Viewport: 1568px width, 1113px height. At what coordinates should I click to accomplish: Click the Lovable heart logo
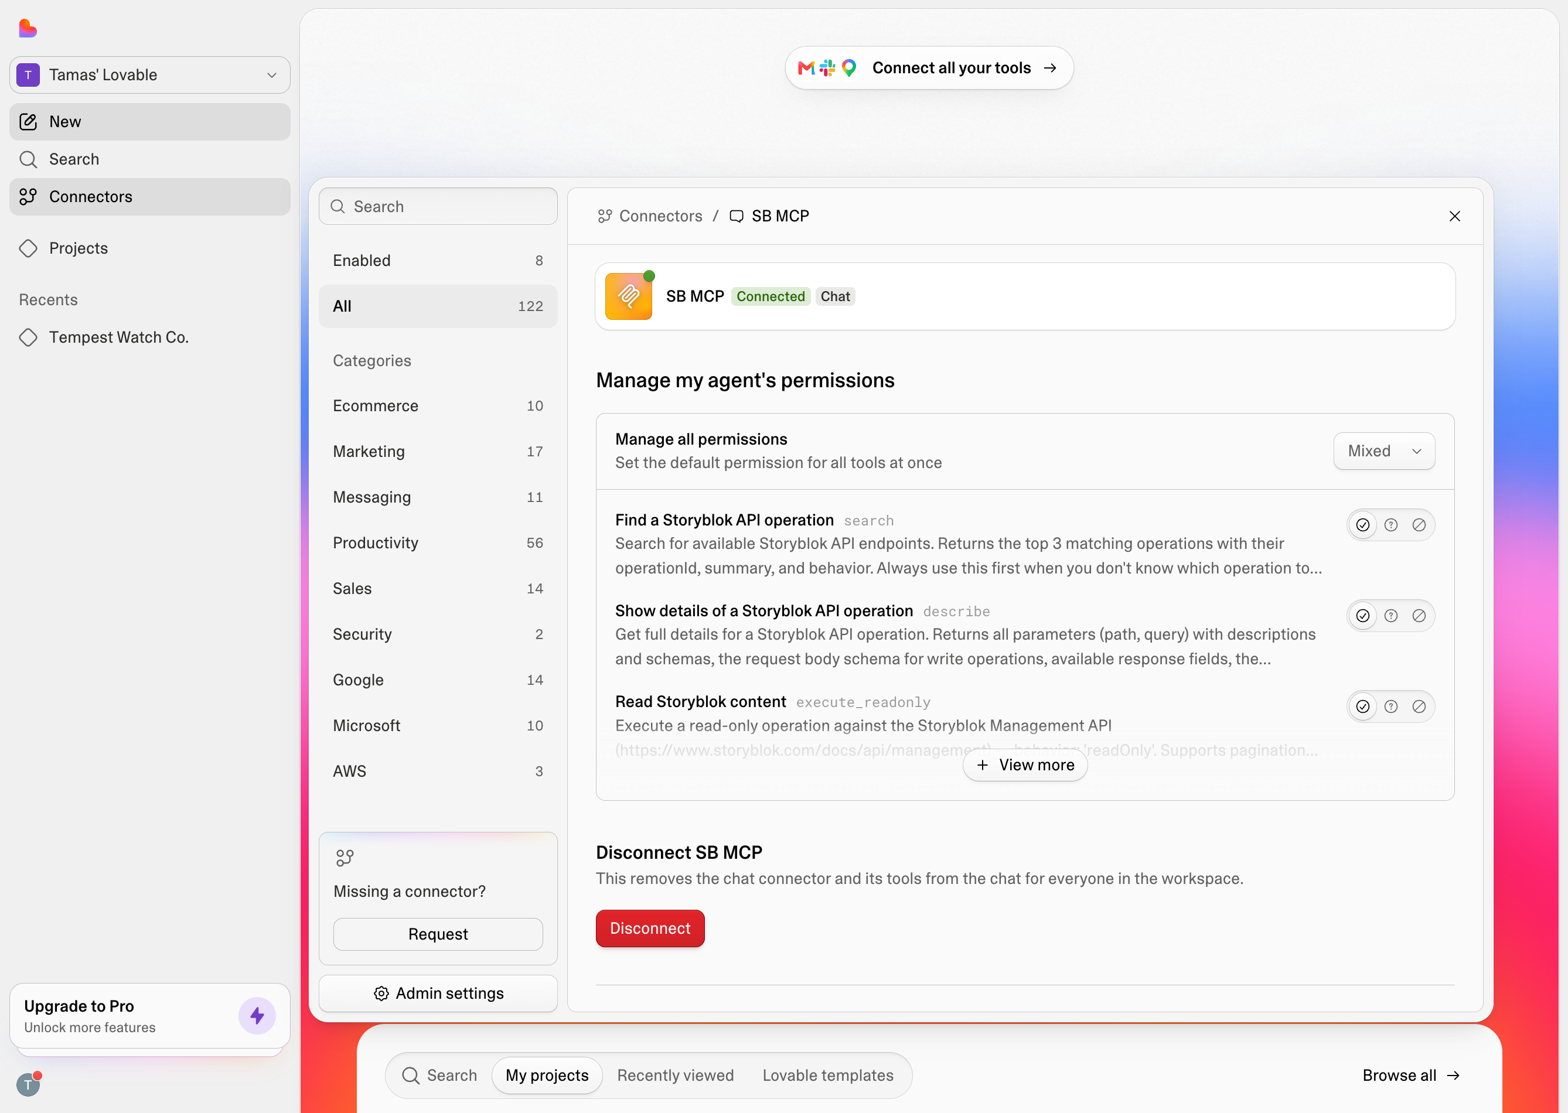click(x=28, y=28)
